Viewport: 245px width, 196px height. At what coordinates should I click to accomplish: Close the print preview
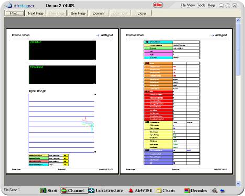tap(141, 13)
